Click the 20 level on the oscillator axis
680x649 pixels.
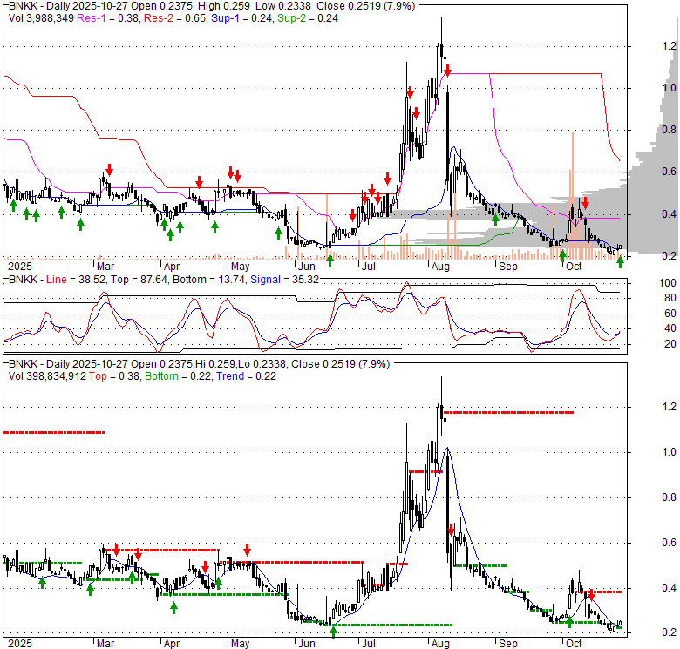click(670, 343)
